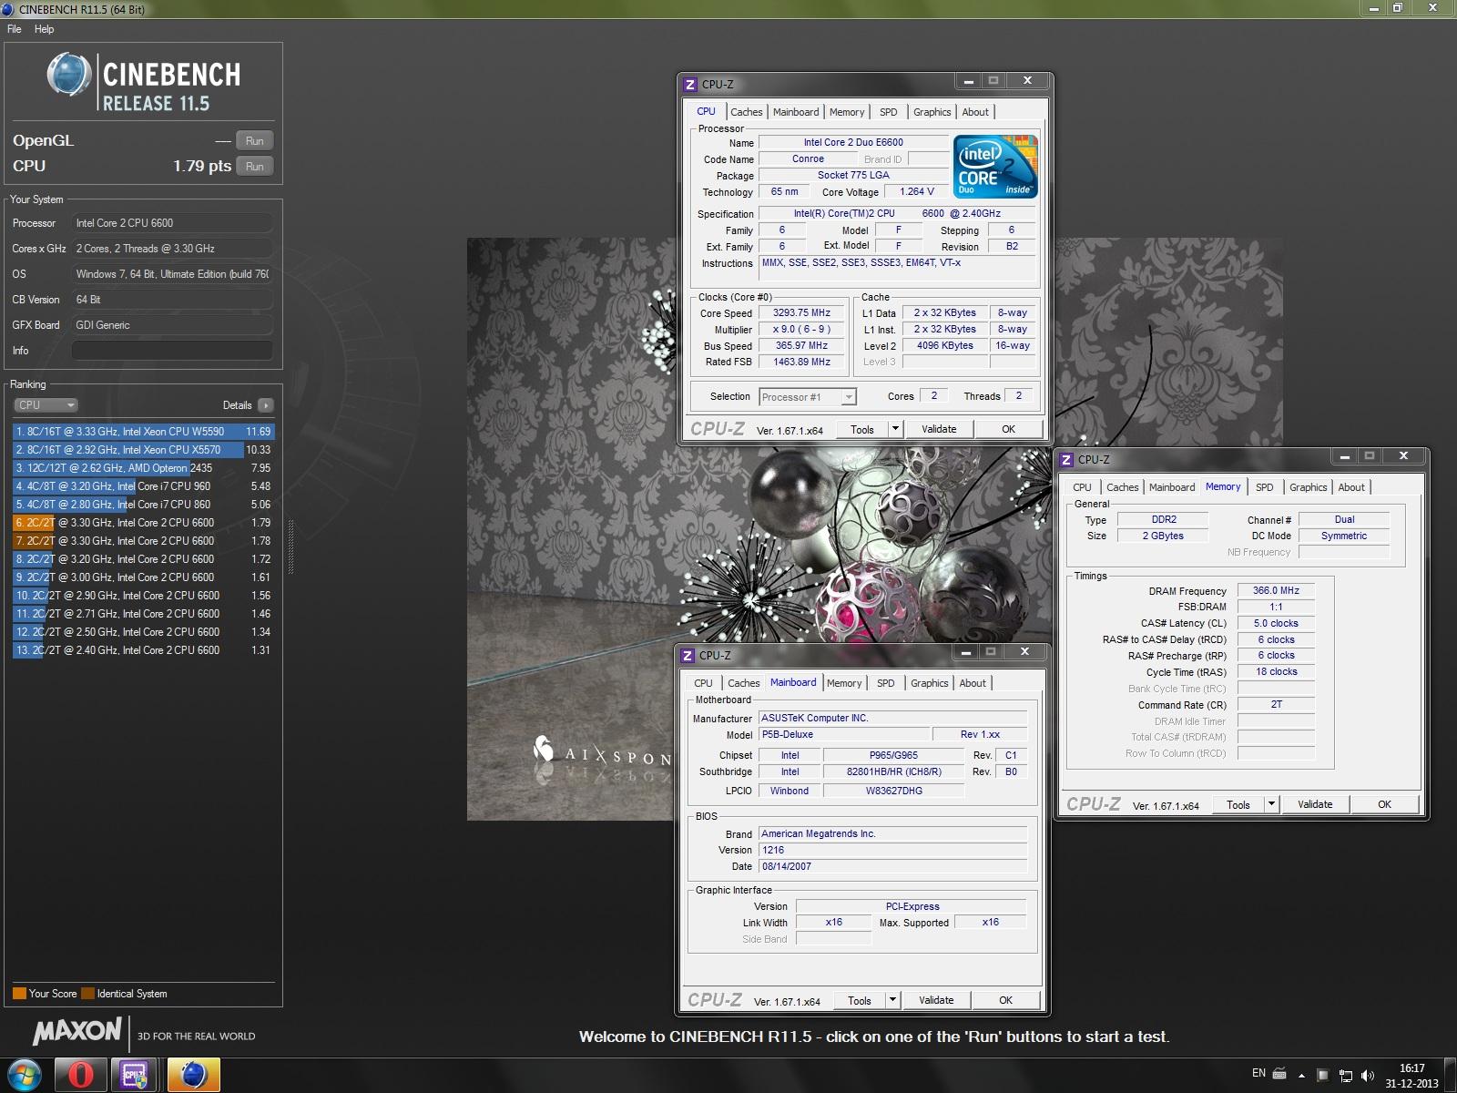Select ranking row Core i7 CPU 860
Viewport: 1457px width, 1093px height.
click(x=143, y=505)
